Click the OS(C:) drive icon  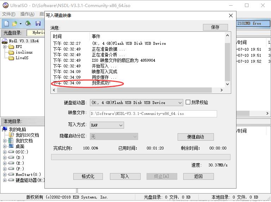tap(11, 152)
